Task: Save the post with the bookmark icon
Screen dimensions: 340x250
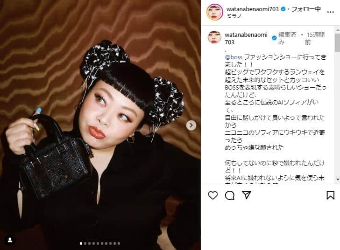Action: (x=331, y=195)
